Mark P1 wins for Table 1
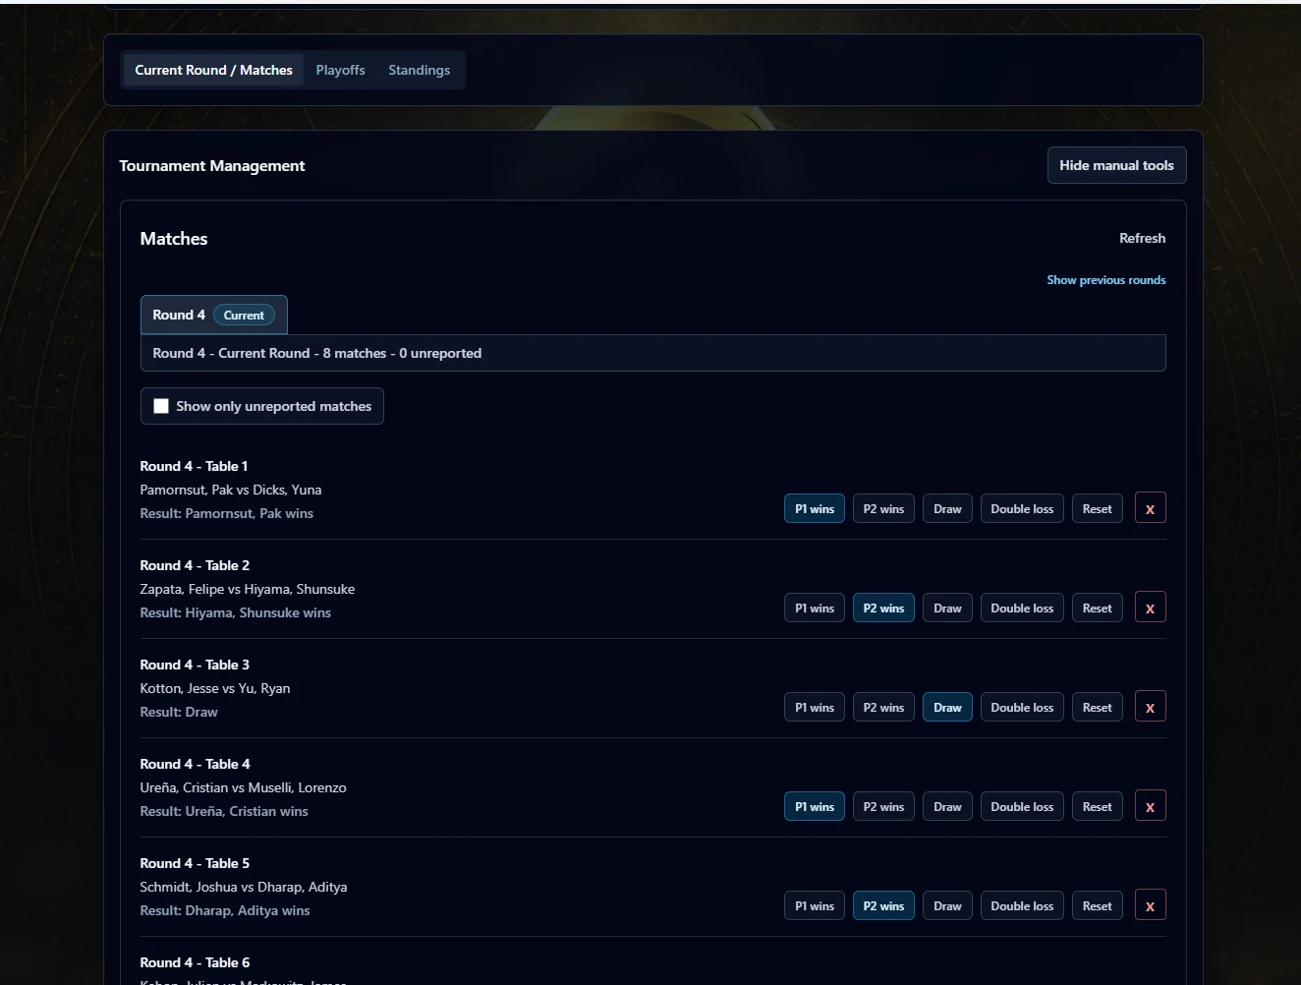 click(815, 508)
